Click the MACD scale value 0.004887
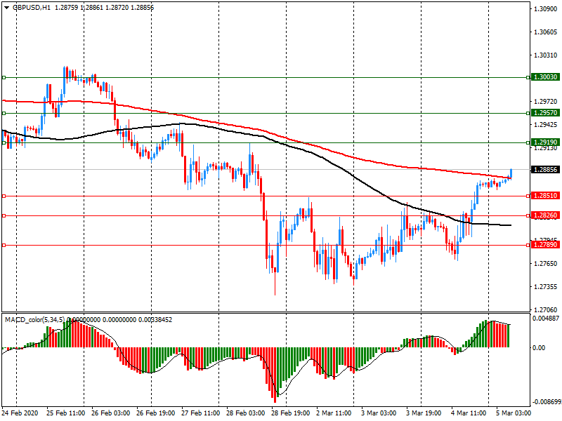This screenshot has height=421, width=562. (x=546, y=319)
